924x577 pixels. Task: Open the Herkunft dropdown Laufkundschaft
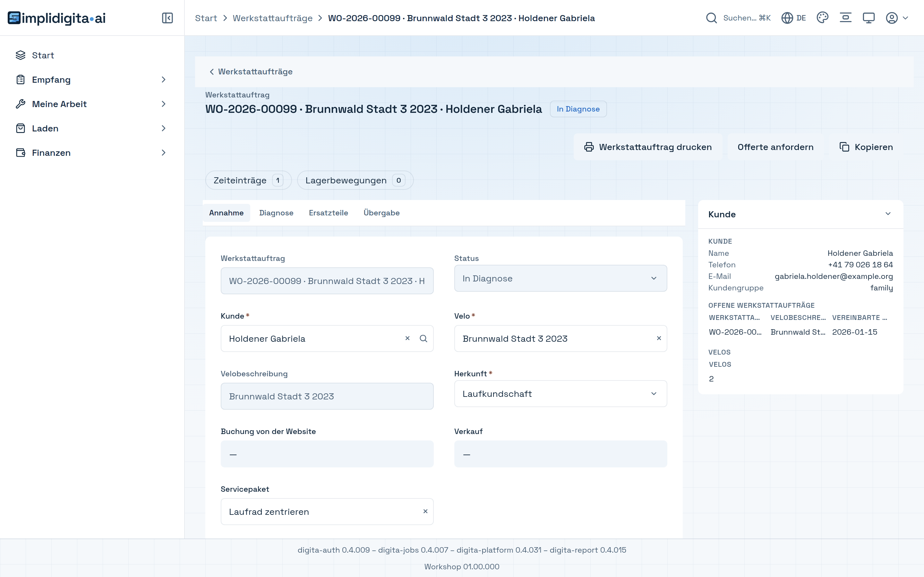(x=560, y=393)
